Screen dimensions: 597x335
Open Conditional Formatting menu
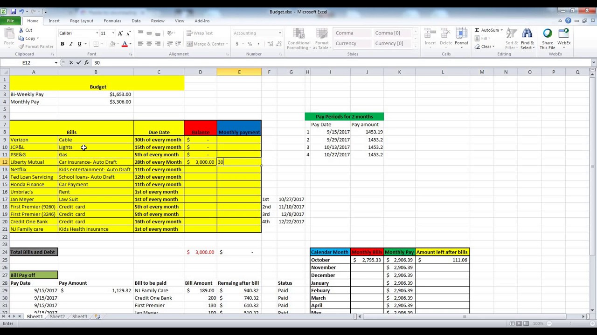pos(298,39)
